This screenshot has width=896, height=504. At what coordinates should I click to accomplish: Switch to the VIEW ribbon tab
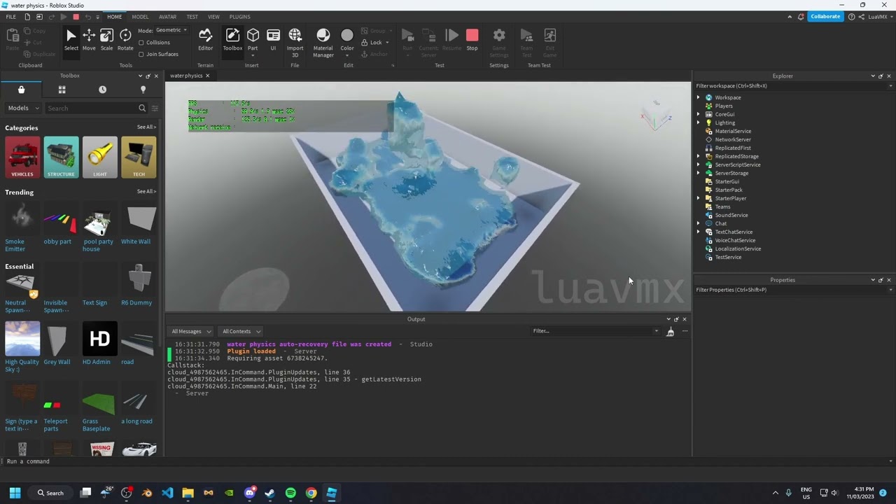click(x=213, y=17)
